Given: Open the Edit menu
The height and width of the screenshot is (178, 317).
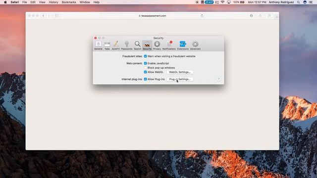Looking at the screenshot, I should coord(33,2).
